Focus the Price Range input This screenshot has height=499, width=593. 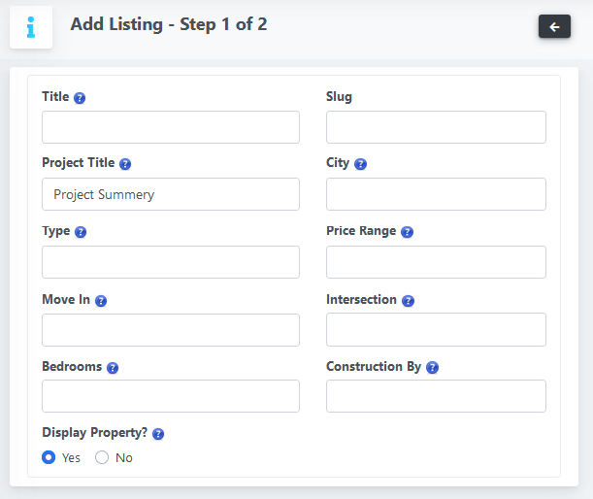pos(436,262)
